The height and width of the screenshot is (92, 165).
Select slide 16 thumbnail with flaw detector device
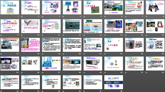(155, 26)
